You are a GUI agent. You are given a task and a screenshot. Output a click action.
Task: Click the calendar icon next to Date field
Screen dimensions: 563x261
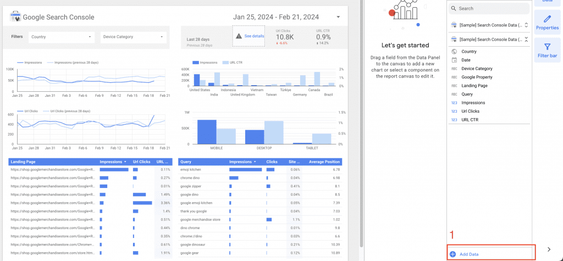(x=454, y=60)
